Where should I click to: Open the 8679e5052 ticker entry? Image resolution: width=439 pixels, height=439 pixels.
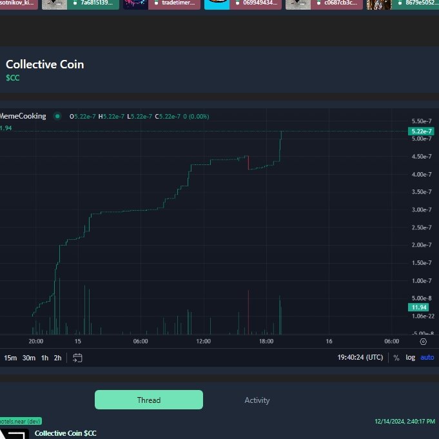(x=416, y=3)
